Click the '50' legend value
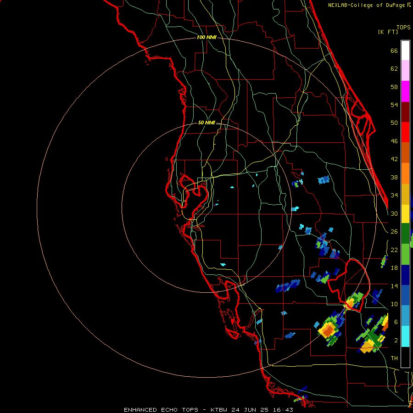Viewport: 413px width, 413px height. point(394,123)
